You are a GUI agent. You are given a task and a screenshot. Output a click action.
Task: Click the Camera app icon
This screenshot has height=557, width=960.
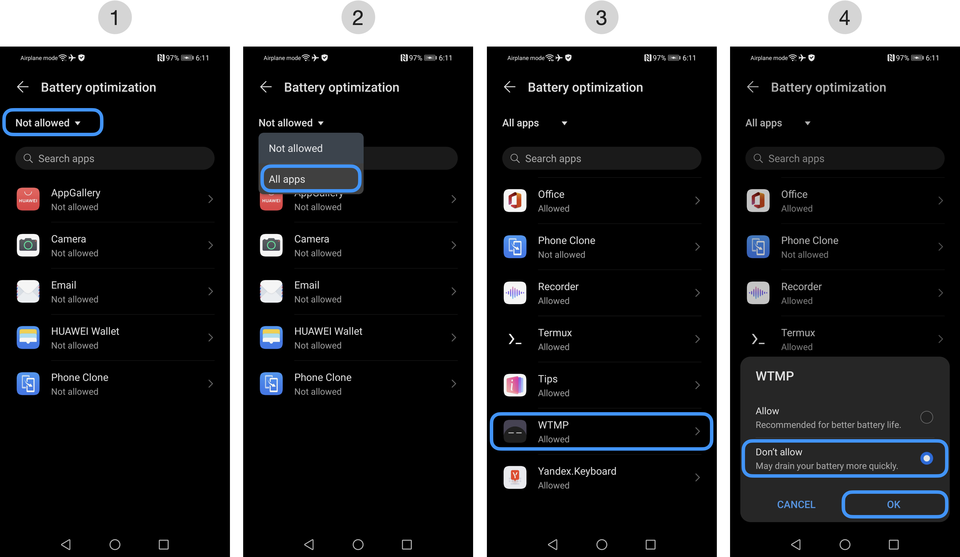28,245
